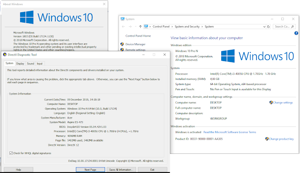Click the up arrow in System window
Viewport: 300px width, 173px height.
(x=140, y=27)
